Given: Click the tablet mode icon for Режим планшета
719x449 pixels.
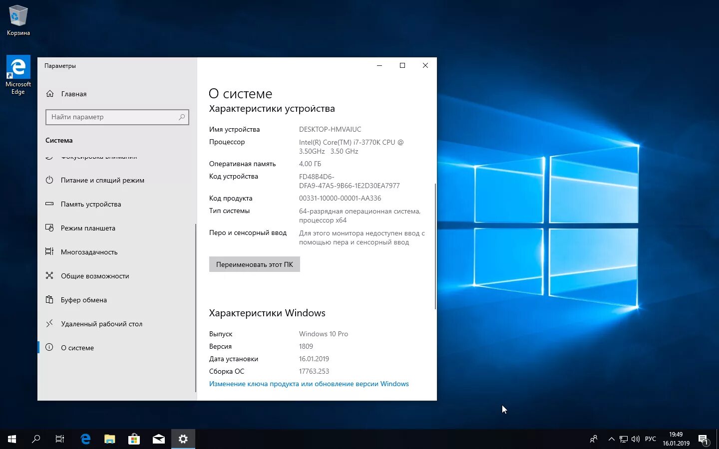Looking at the screenshot, I should [x=49, y=228].
